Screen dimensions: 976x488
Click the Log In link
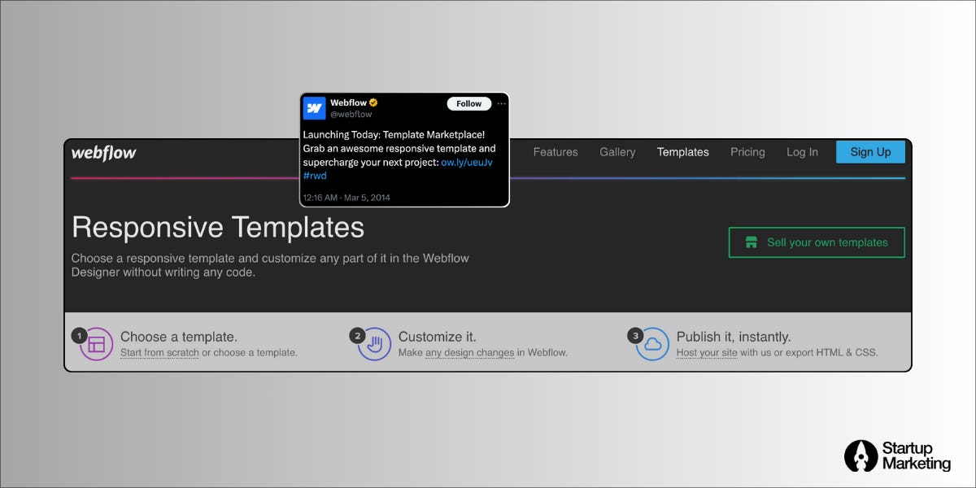(802, 152)
